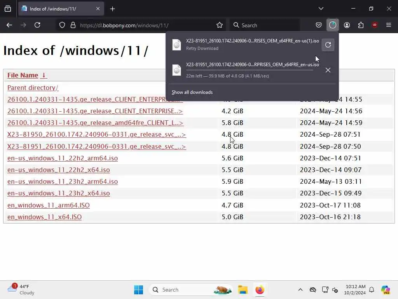Download en-us_windows_11_23h2_x64.iso
Viewport: 398px width, 299px height.
pos(59,193)
